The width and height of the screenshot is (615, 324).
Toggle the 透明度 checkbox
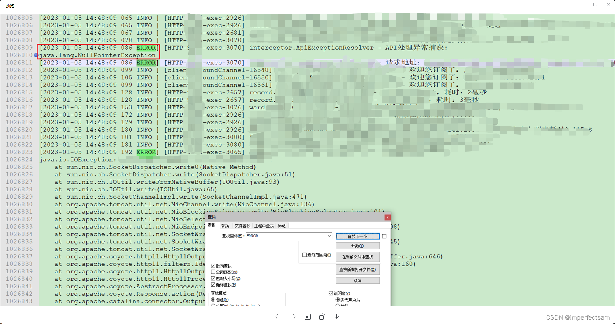point(331,293)
